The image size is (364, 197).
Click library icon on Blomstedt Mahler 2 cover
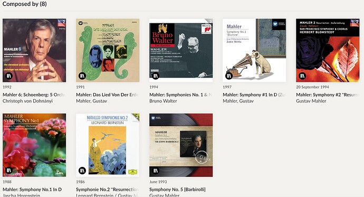point(302,76)
